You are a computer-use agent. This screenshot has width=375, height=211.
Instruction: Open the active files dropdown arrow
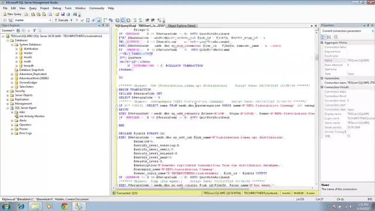tap(312, 26)
